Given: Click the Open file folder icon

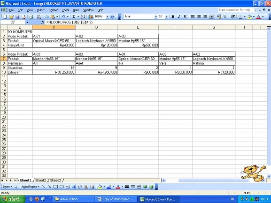Looking at the screenshot, I should [x=11, y=17].
